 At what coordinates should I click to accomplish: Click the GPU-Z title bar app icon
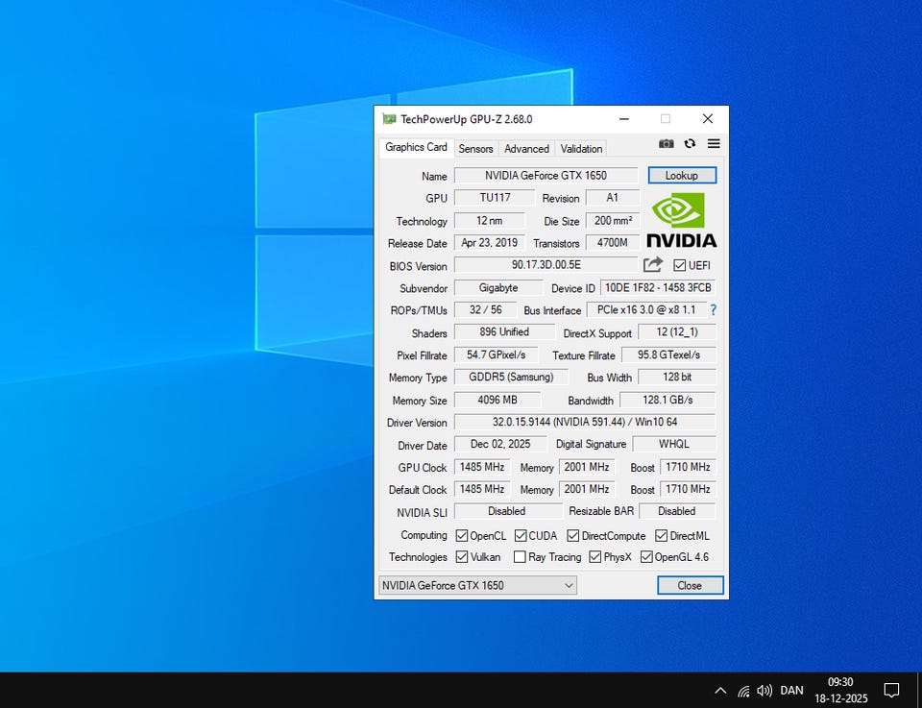point(389,119)
